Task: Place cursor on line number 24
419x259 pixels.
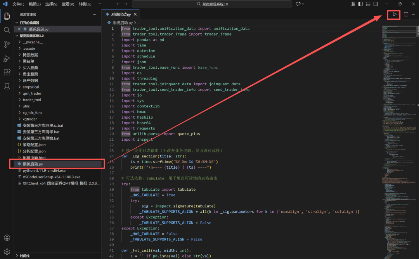Action: pos(112,156)
